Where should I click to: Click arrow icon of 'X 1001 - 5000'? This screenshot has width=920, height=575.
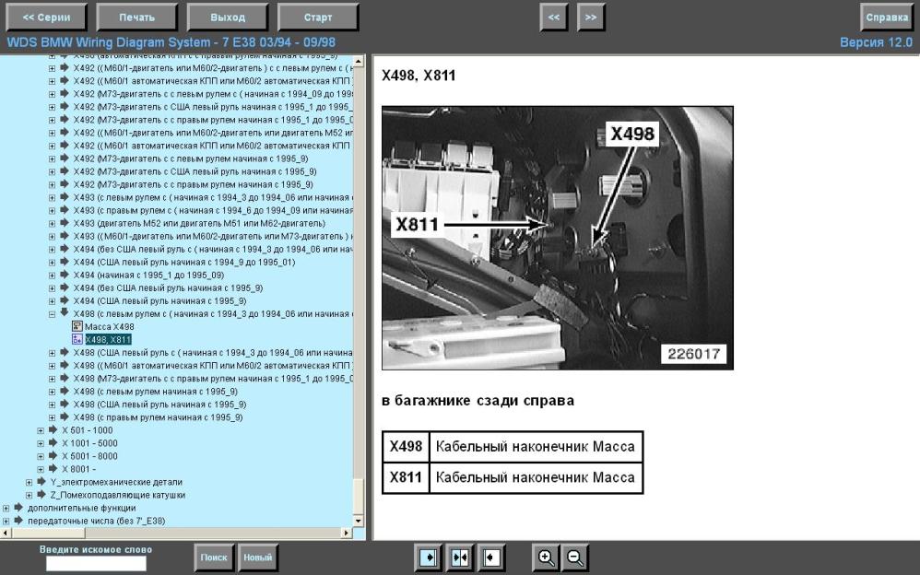[x=53, y=442]
